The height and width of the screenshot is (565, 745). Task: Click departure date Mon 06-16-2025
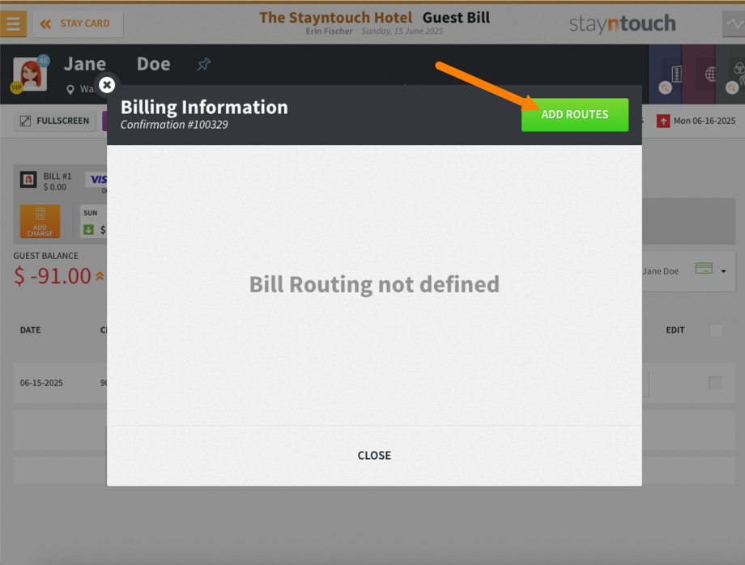705,121
